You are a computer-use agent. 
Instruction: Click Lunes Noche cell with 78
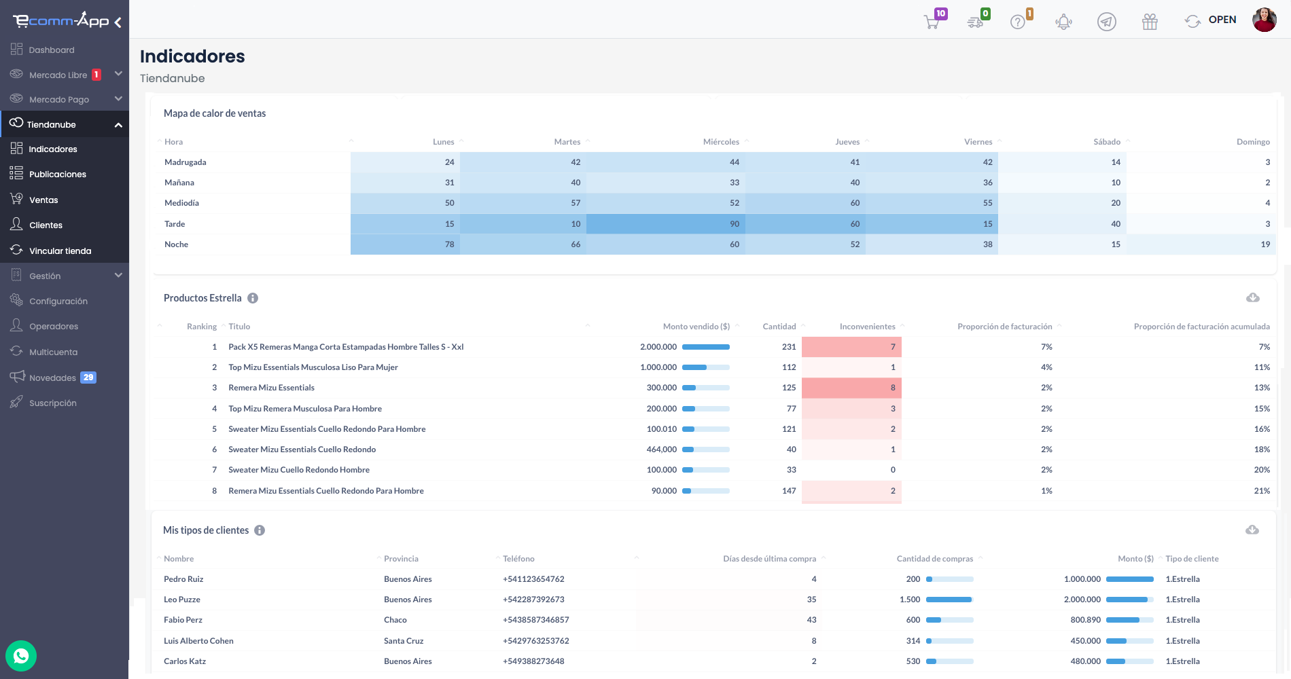[x=405, y=244]
